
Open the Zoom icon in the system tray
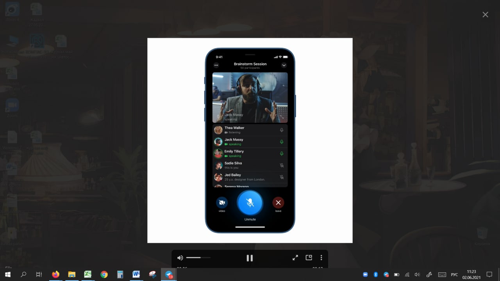(365, 274)
